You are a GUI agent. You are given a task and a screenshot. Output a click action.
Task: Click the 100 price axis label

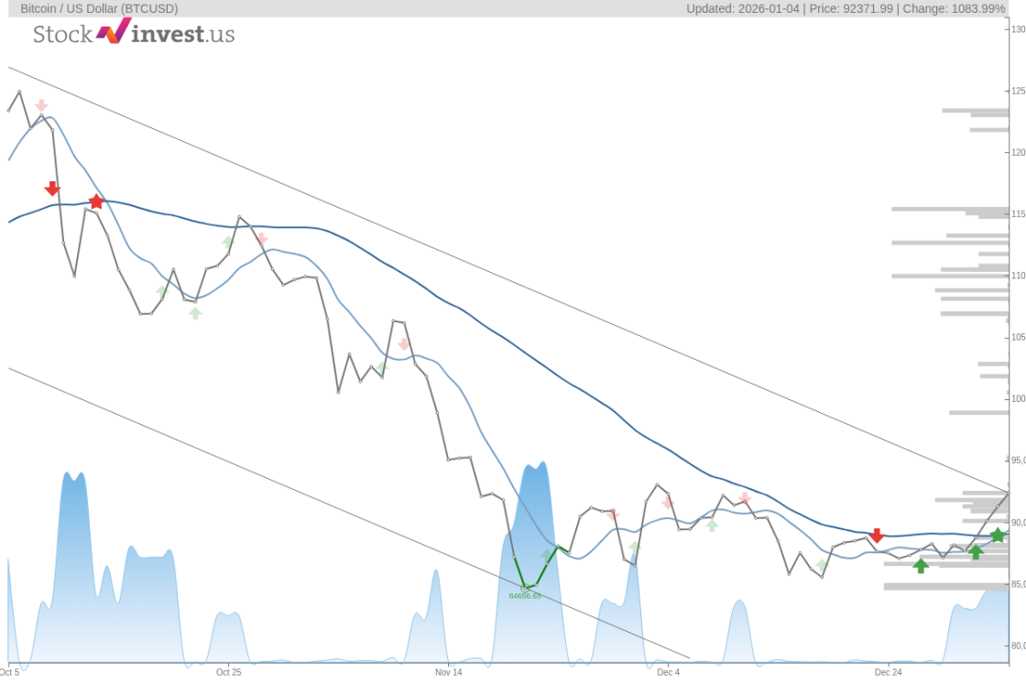tap(1018, 398)
